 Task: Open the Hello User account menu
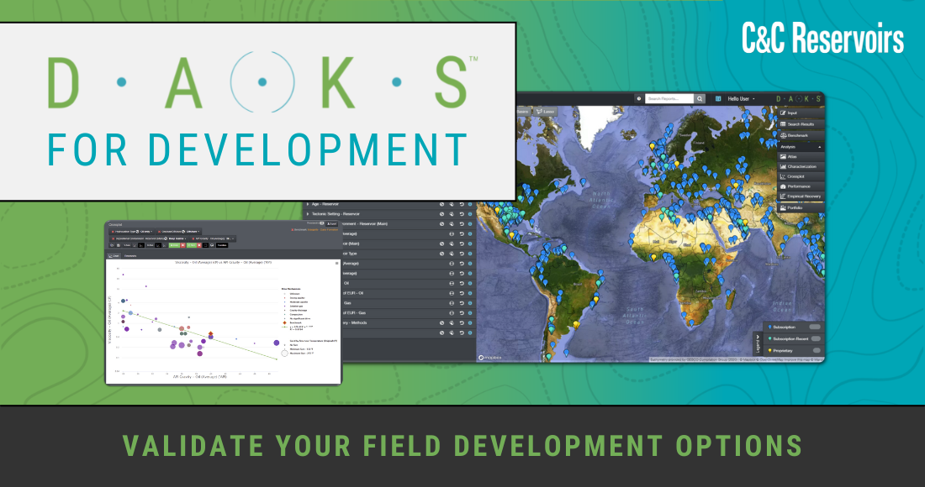[x=738, y=98]
